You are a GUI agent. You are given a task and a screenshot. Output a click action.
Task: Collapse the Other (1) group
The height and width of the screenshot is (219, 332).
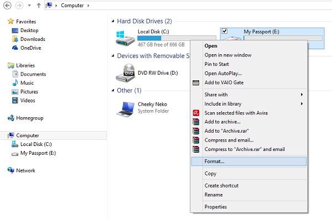pos(113,91)
